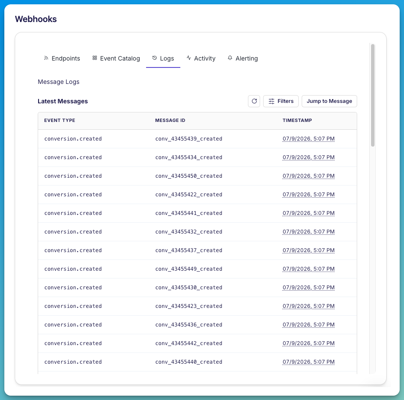Open message conv_43455442_created
Viewport: 404px width, 400px height.
[x=189, y=343]
